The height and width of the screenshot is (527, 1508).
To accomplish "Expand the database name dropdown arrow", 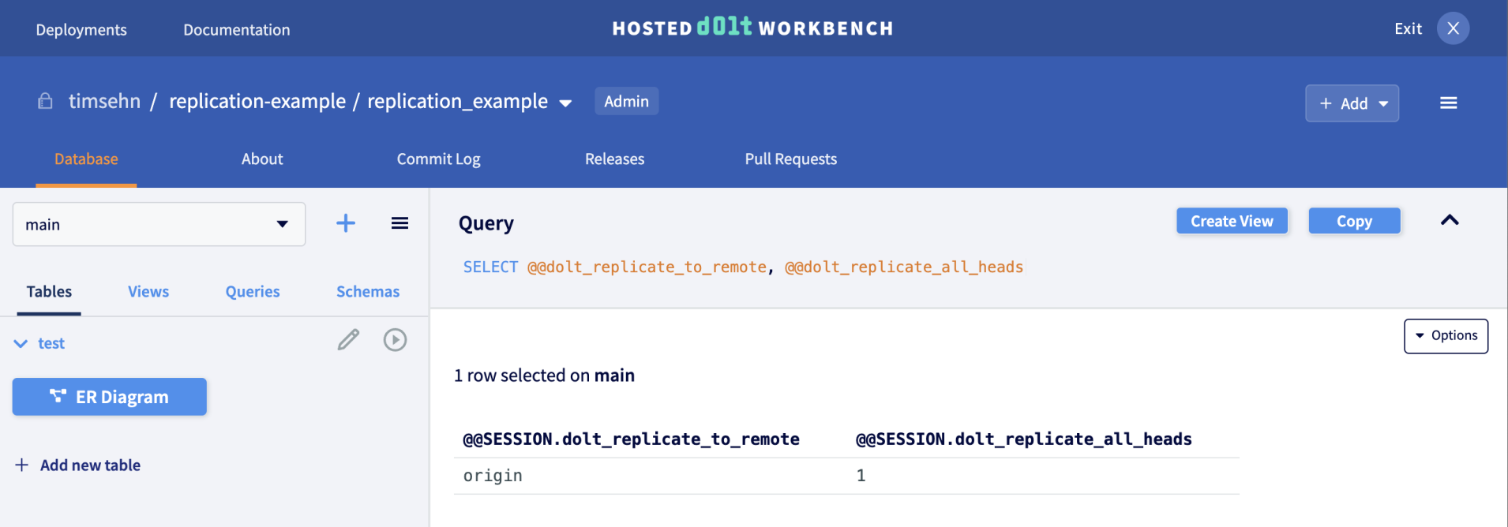I will pyautogui.click(x=565, y=103).
